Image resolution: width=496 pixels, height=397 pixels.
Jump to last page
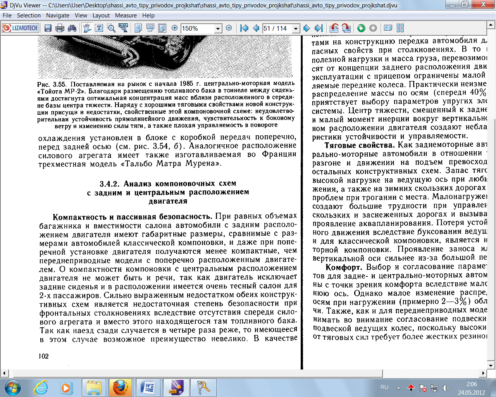tap(319, 28)
